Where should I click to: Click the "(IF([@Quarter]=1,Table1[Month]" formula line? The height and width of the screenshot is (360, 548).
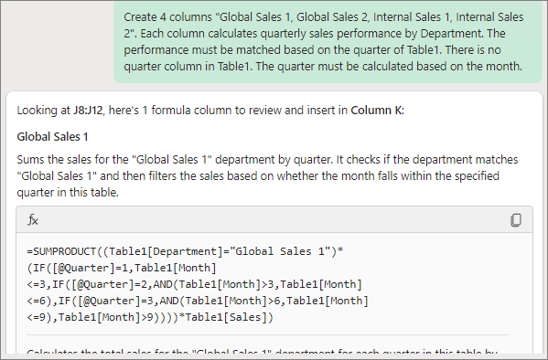click(122, 268)
